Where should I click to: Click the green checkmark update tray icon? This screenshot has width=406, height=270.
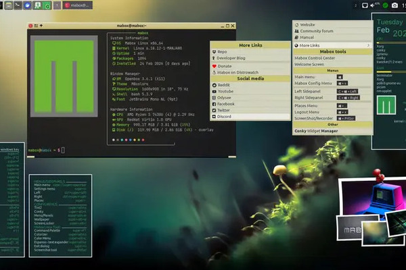tap(385, 5)
